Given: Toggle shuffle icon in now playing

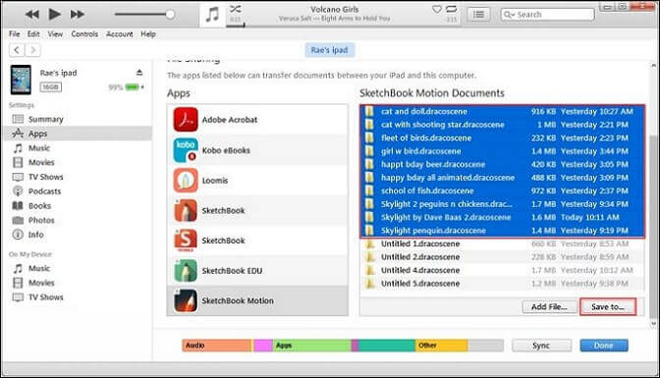Looking at the screenshot, I should pos(236,9).
